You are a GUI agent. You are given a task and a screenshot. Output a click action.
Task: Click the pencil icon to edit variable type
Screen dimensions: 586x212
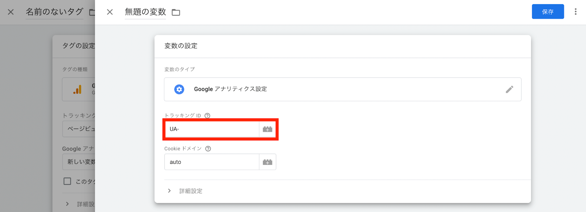(509, 89)
